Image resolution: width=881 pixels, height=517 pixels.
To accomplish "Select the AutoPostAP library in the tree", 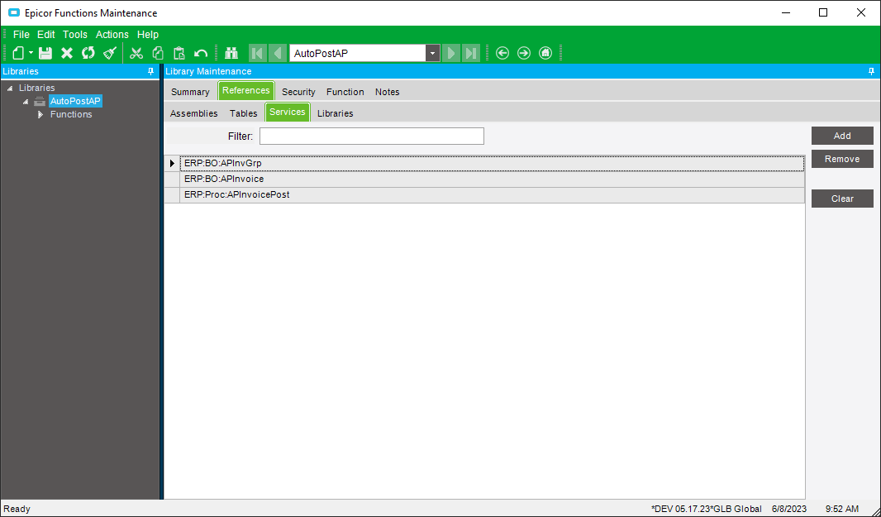I will pyautogui.click(x=75, y=101).
